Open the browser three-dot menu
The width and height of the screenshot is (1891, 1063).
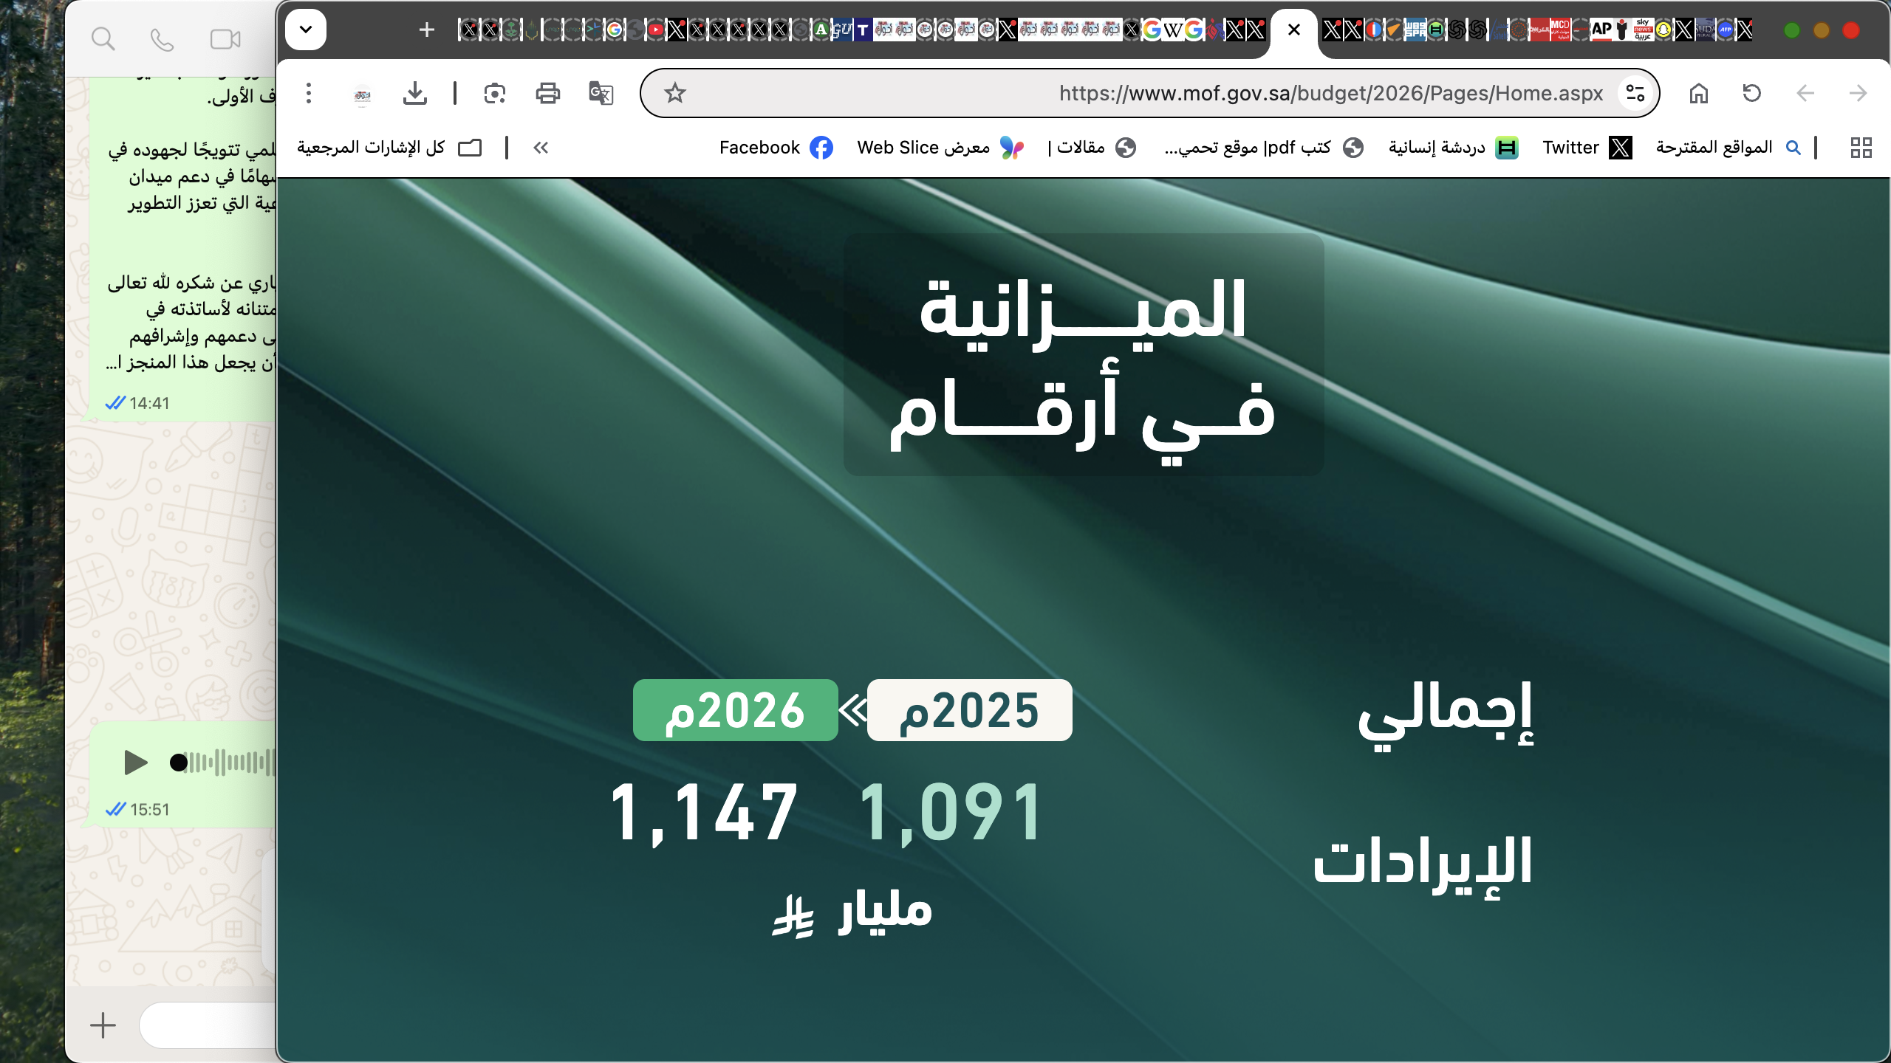309,93
